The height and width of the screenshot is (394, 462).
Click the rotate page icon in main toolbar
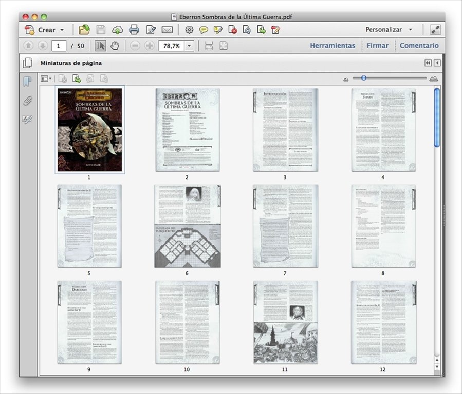tap(247, 30)
